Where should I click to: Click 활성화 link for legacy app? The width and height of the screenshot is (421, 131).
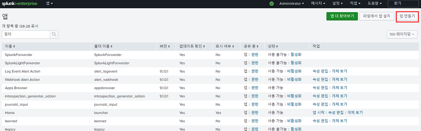click(x=296, y=129)
